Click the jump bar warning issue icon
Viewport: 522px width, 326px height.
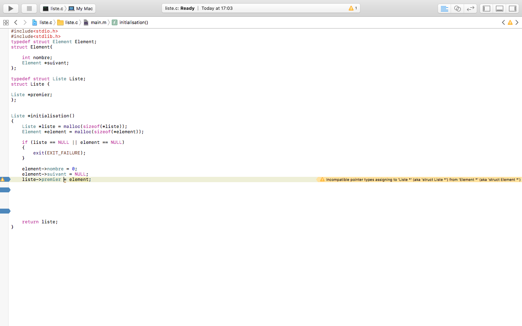tap(510, 22)
